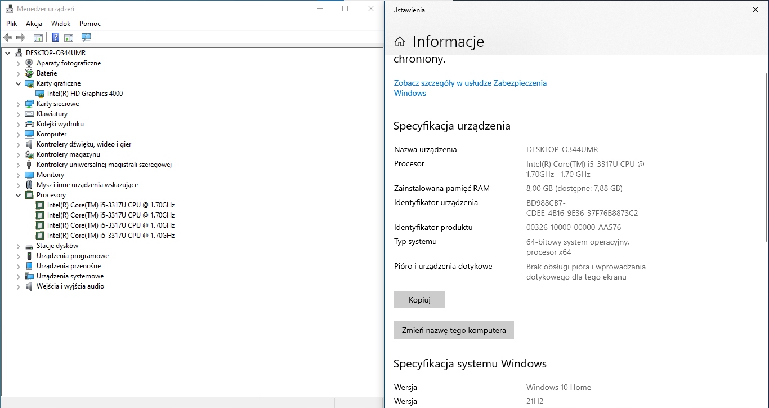Screen dimensions: 769x408
Task: Select the USB controllers icon
Action: (x=29, y=165)
